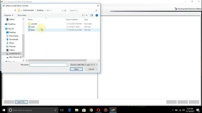The width and height of the screenshot is (202, 113).
Task: Launch Google Chrome from taskbar
Action: (91, 110)
